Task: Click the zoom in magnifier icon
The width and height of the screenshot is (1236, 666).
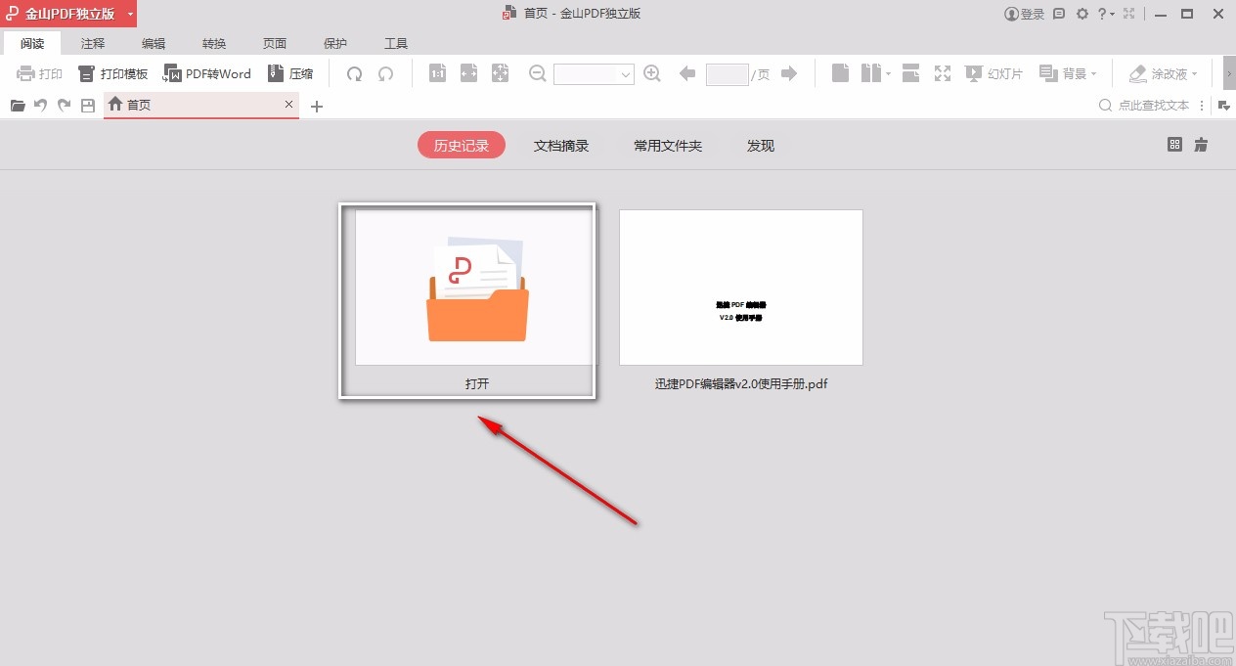Action: click(652, 73)
